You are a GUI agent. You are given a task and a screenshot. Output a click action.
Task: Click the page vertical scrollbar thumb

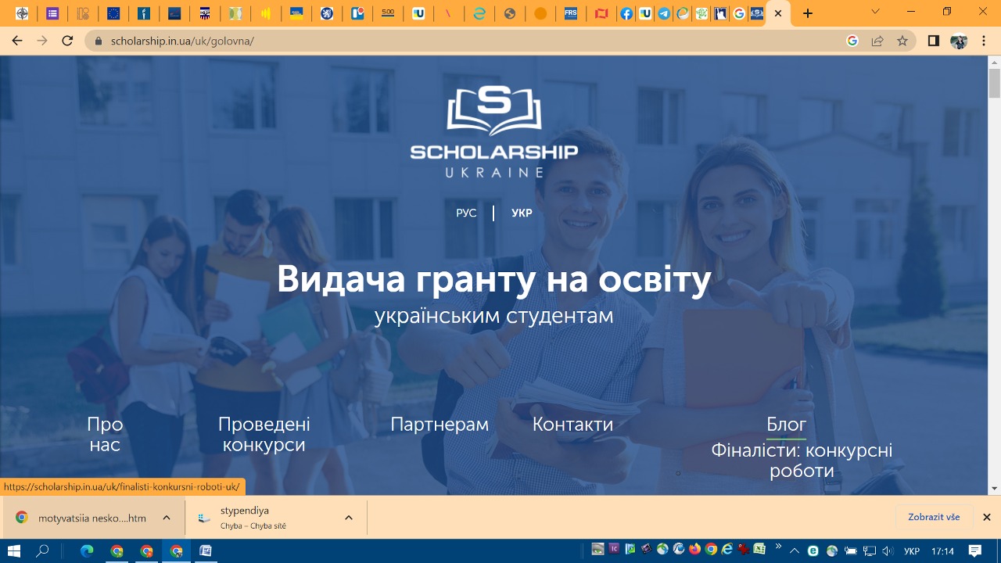click(x=994, y=82)
